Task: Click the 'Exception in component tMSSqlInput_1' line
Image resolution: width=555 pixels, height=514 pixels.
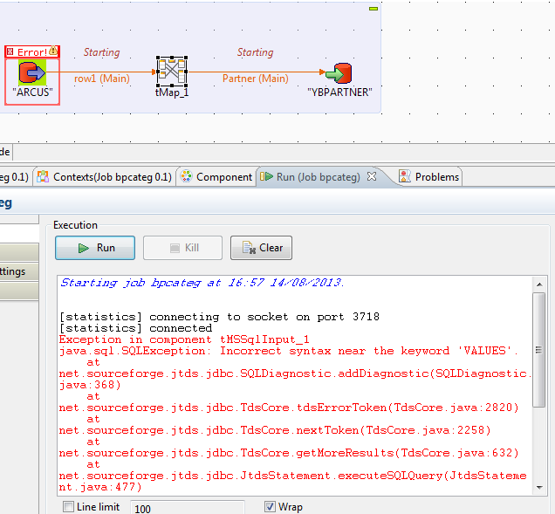Action: [x=184, y=339]
